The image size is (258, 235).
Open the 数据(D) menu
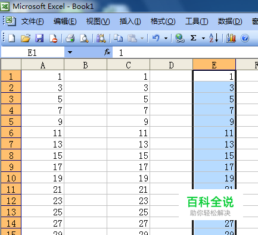tap(230, 21)
